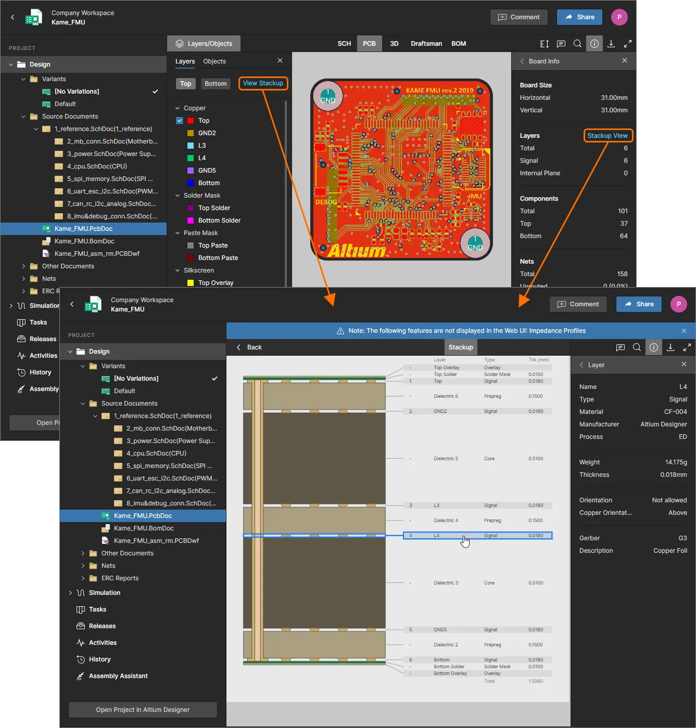Select the Stackup tab in the lower window

[x=461, y=347]
